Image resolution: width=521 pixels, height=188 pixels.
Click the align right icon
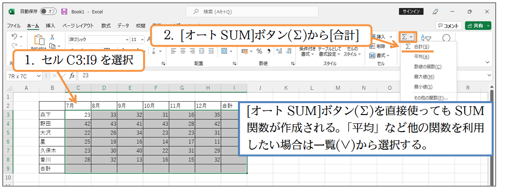[x=192, y=51]
